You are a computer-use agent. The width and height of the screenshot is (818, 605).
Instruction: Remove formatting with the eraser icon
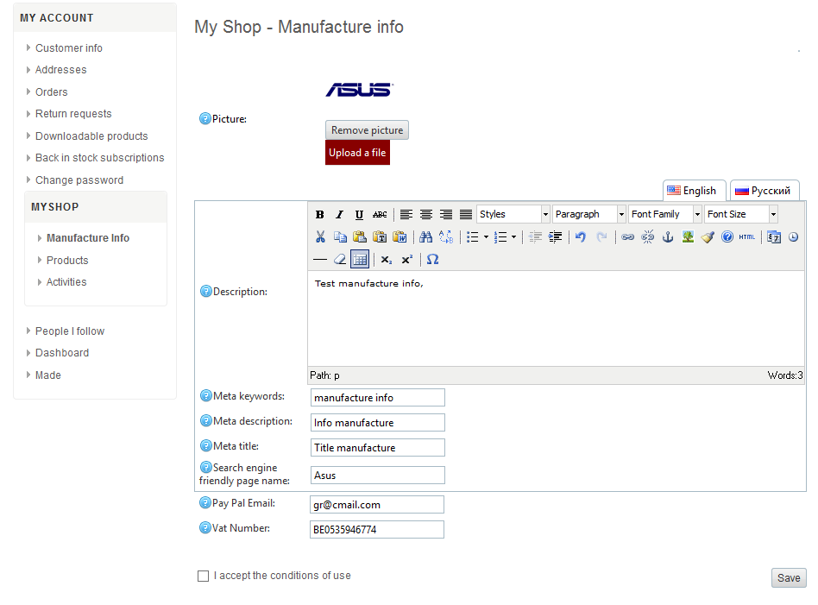340,260
